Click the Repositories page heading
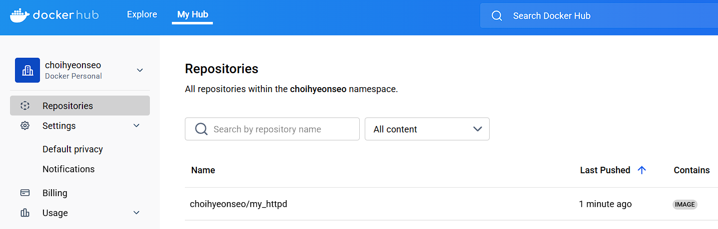The image size is (718, 229). coord(221,68)
